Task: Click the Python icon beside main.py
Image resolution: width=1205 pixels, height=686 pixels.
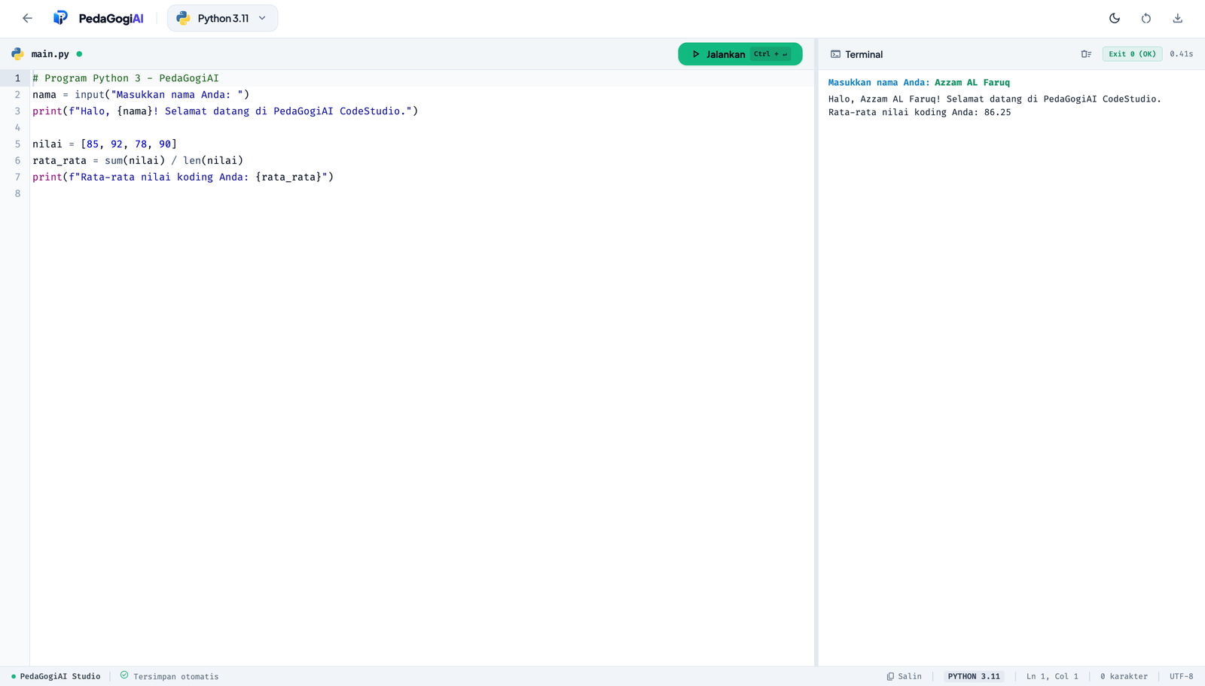Action: click(x=17, y=54)
